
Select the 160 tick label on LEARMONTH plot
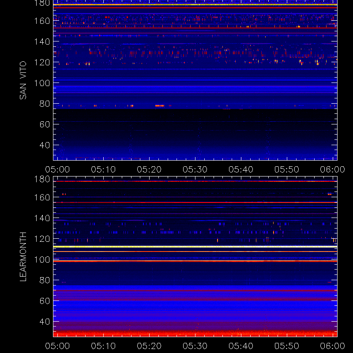(x=42, y=197)
